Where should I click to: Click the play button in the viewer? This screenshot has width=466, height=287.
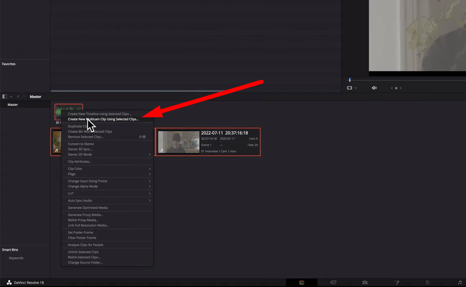click(396, 88)
